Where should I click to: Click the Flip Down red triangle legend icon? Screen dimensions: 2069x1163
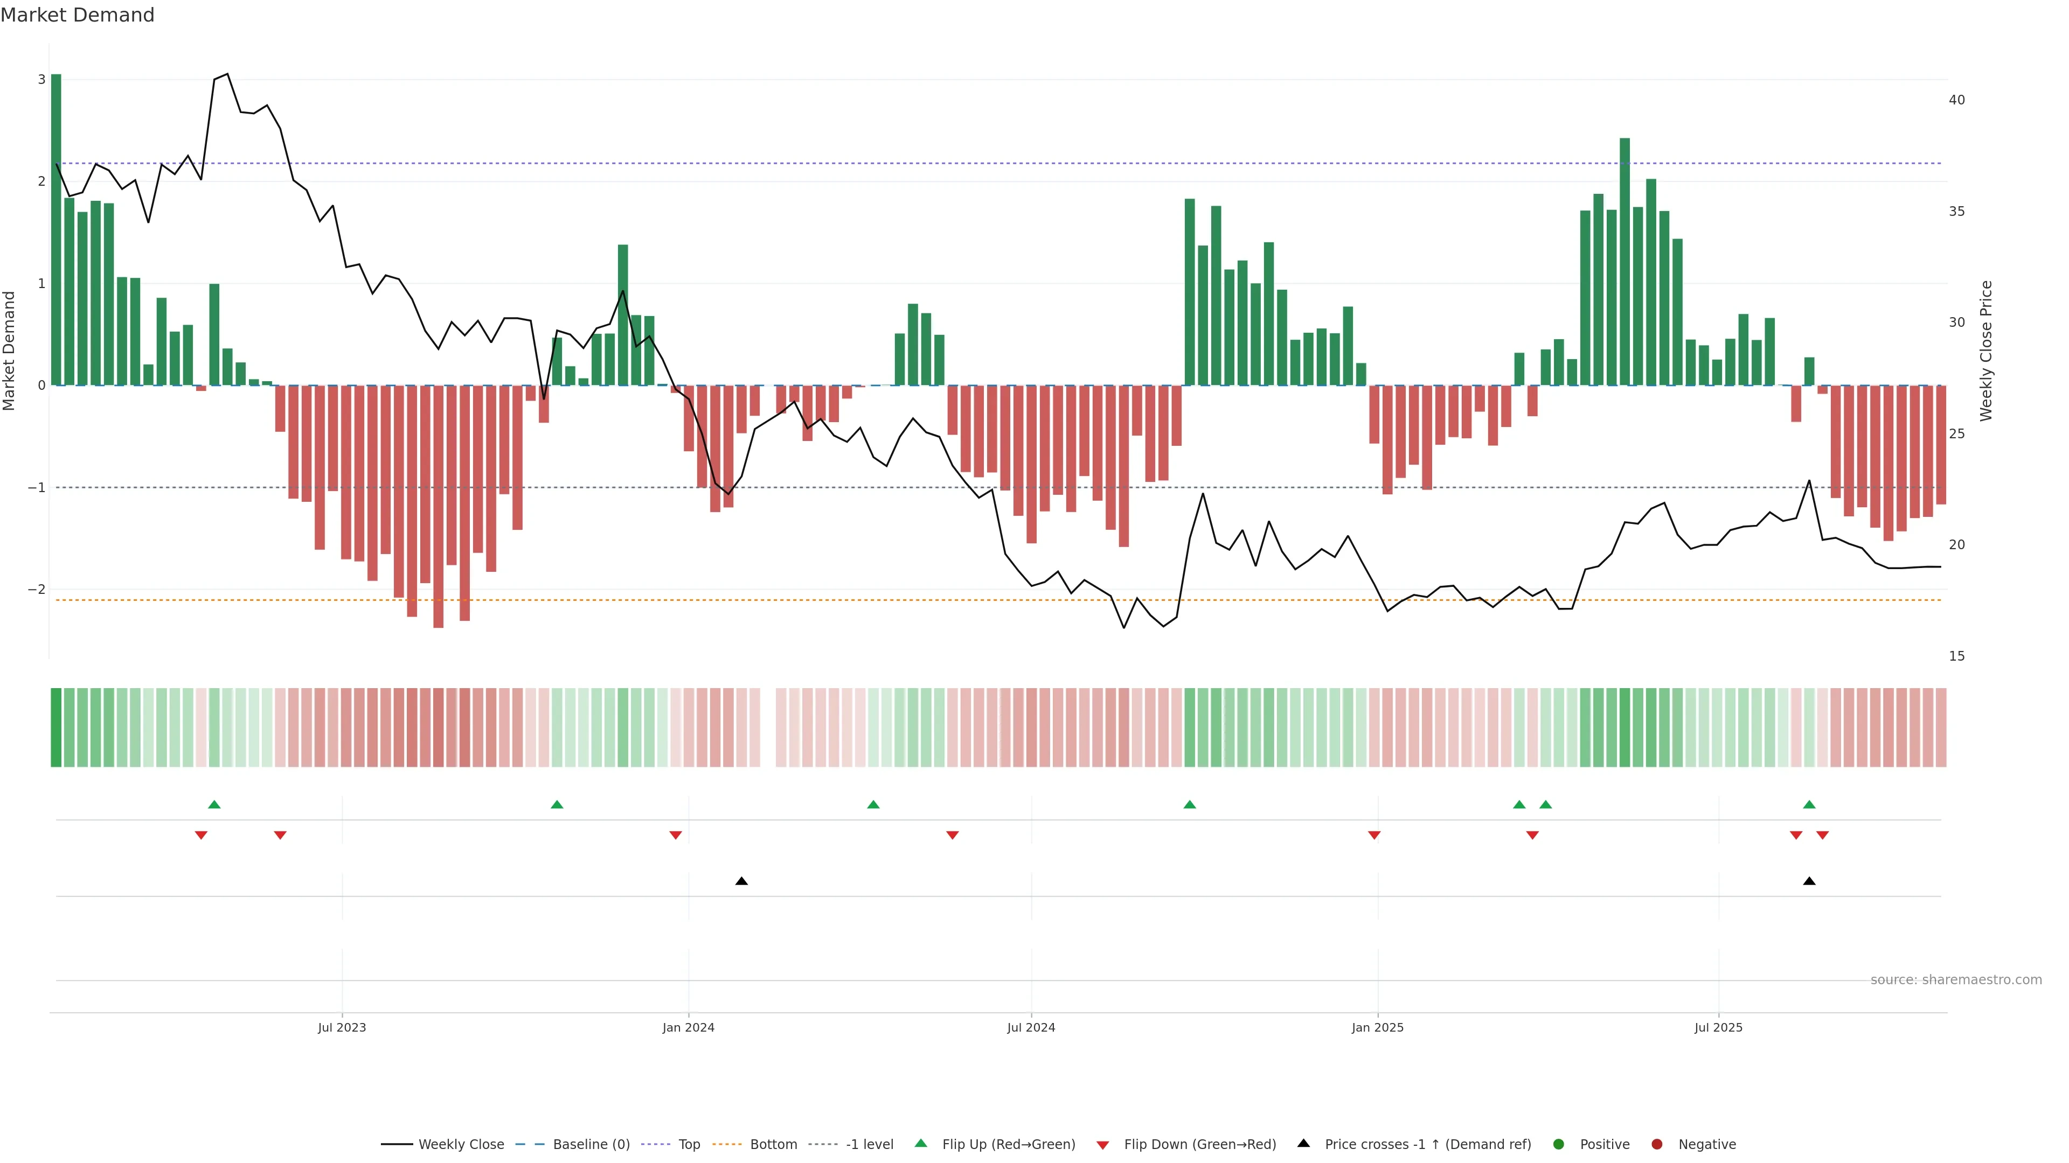[x=1103, y=1145]
